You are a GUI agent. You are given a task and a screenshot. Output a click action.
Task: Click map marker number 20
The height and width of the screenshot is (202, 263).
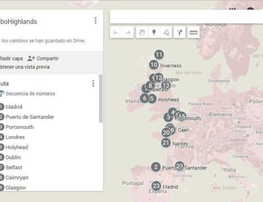point(166,132)
